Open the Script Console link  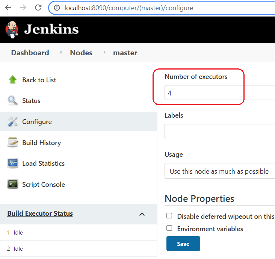point(44,185)
